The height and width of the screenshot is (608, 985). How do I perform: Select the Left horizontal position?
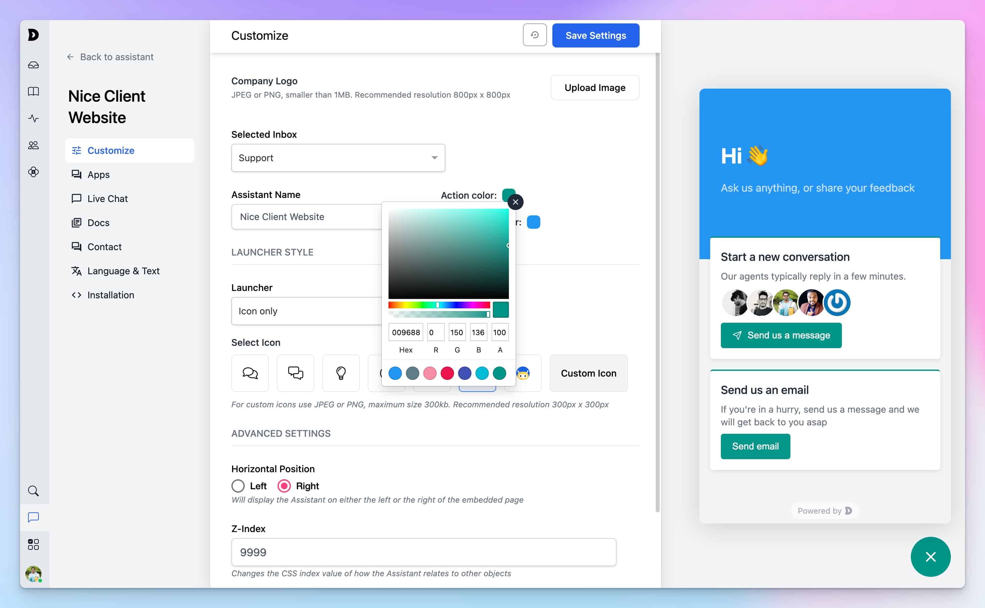[238, 486]
